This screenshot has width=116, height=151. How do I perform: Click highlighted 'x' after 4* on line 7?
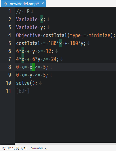(x=23, y=59)
